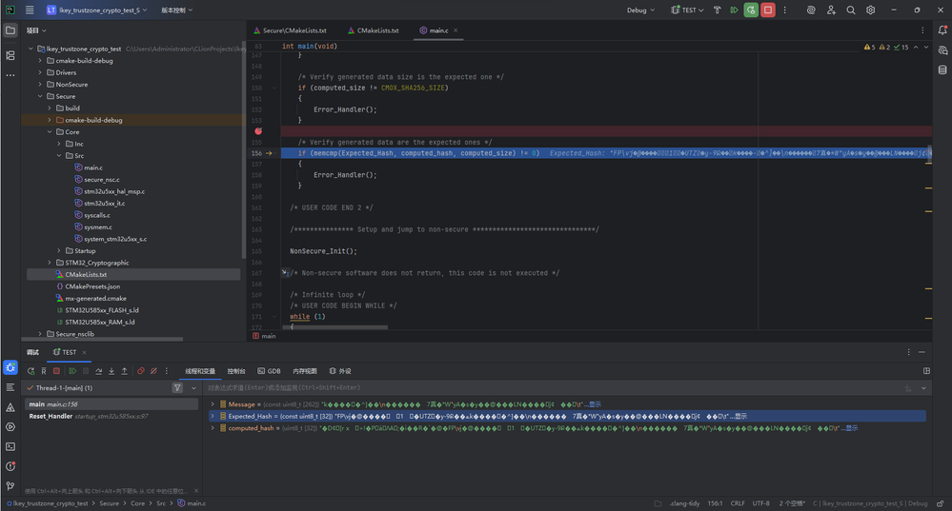Click Step Over in debug toolbar

click(99, 371)
